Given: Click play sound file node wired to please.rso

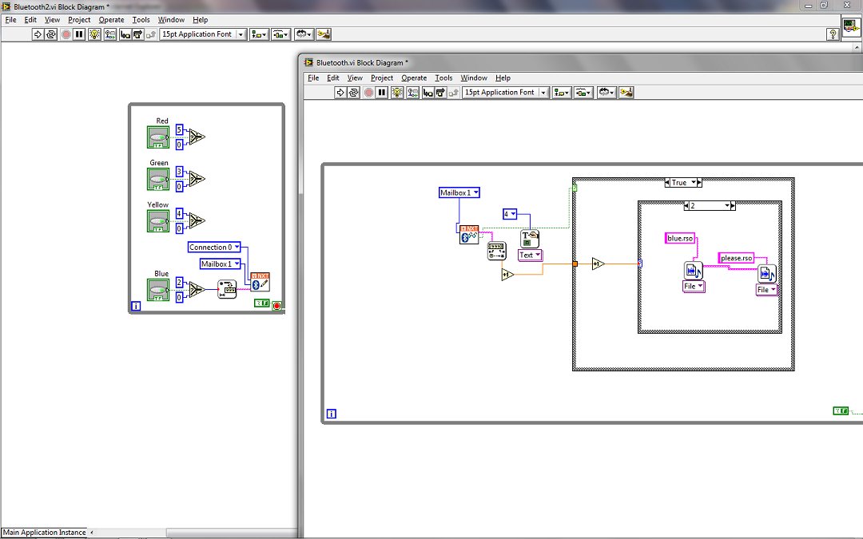Looking at the screenshot, I should point(766,274).
